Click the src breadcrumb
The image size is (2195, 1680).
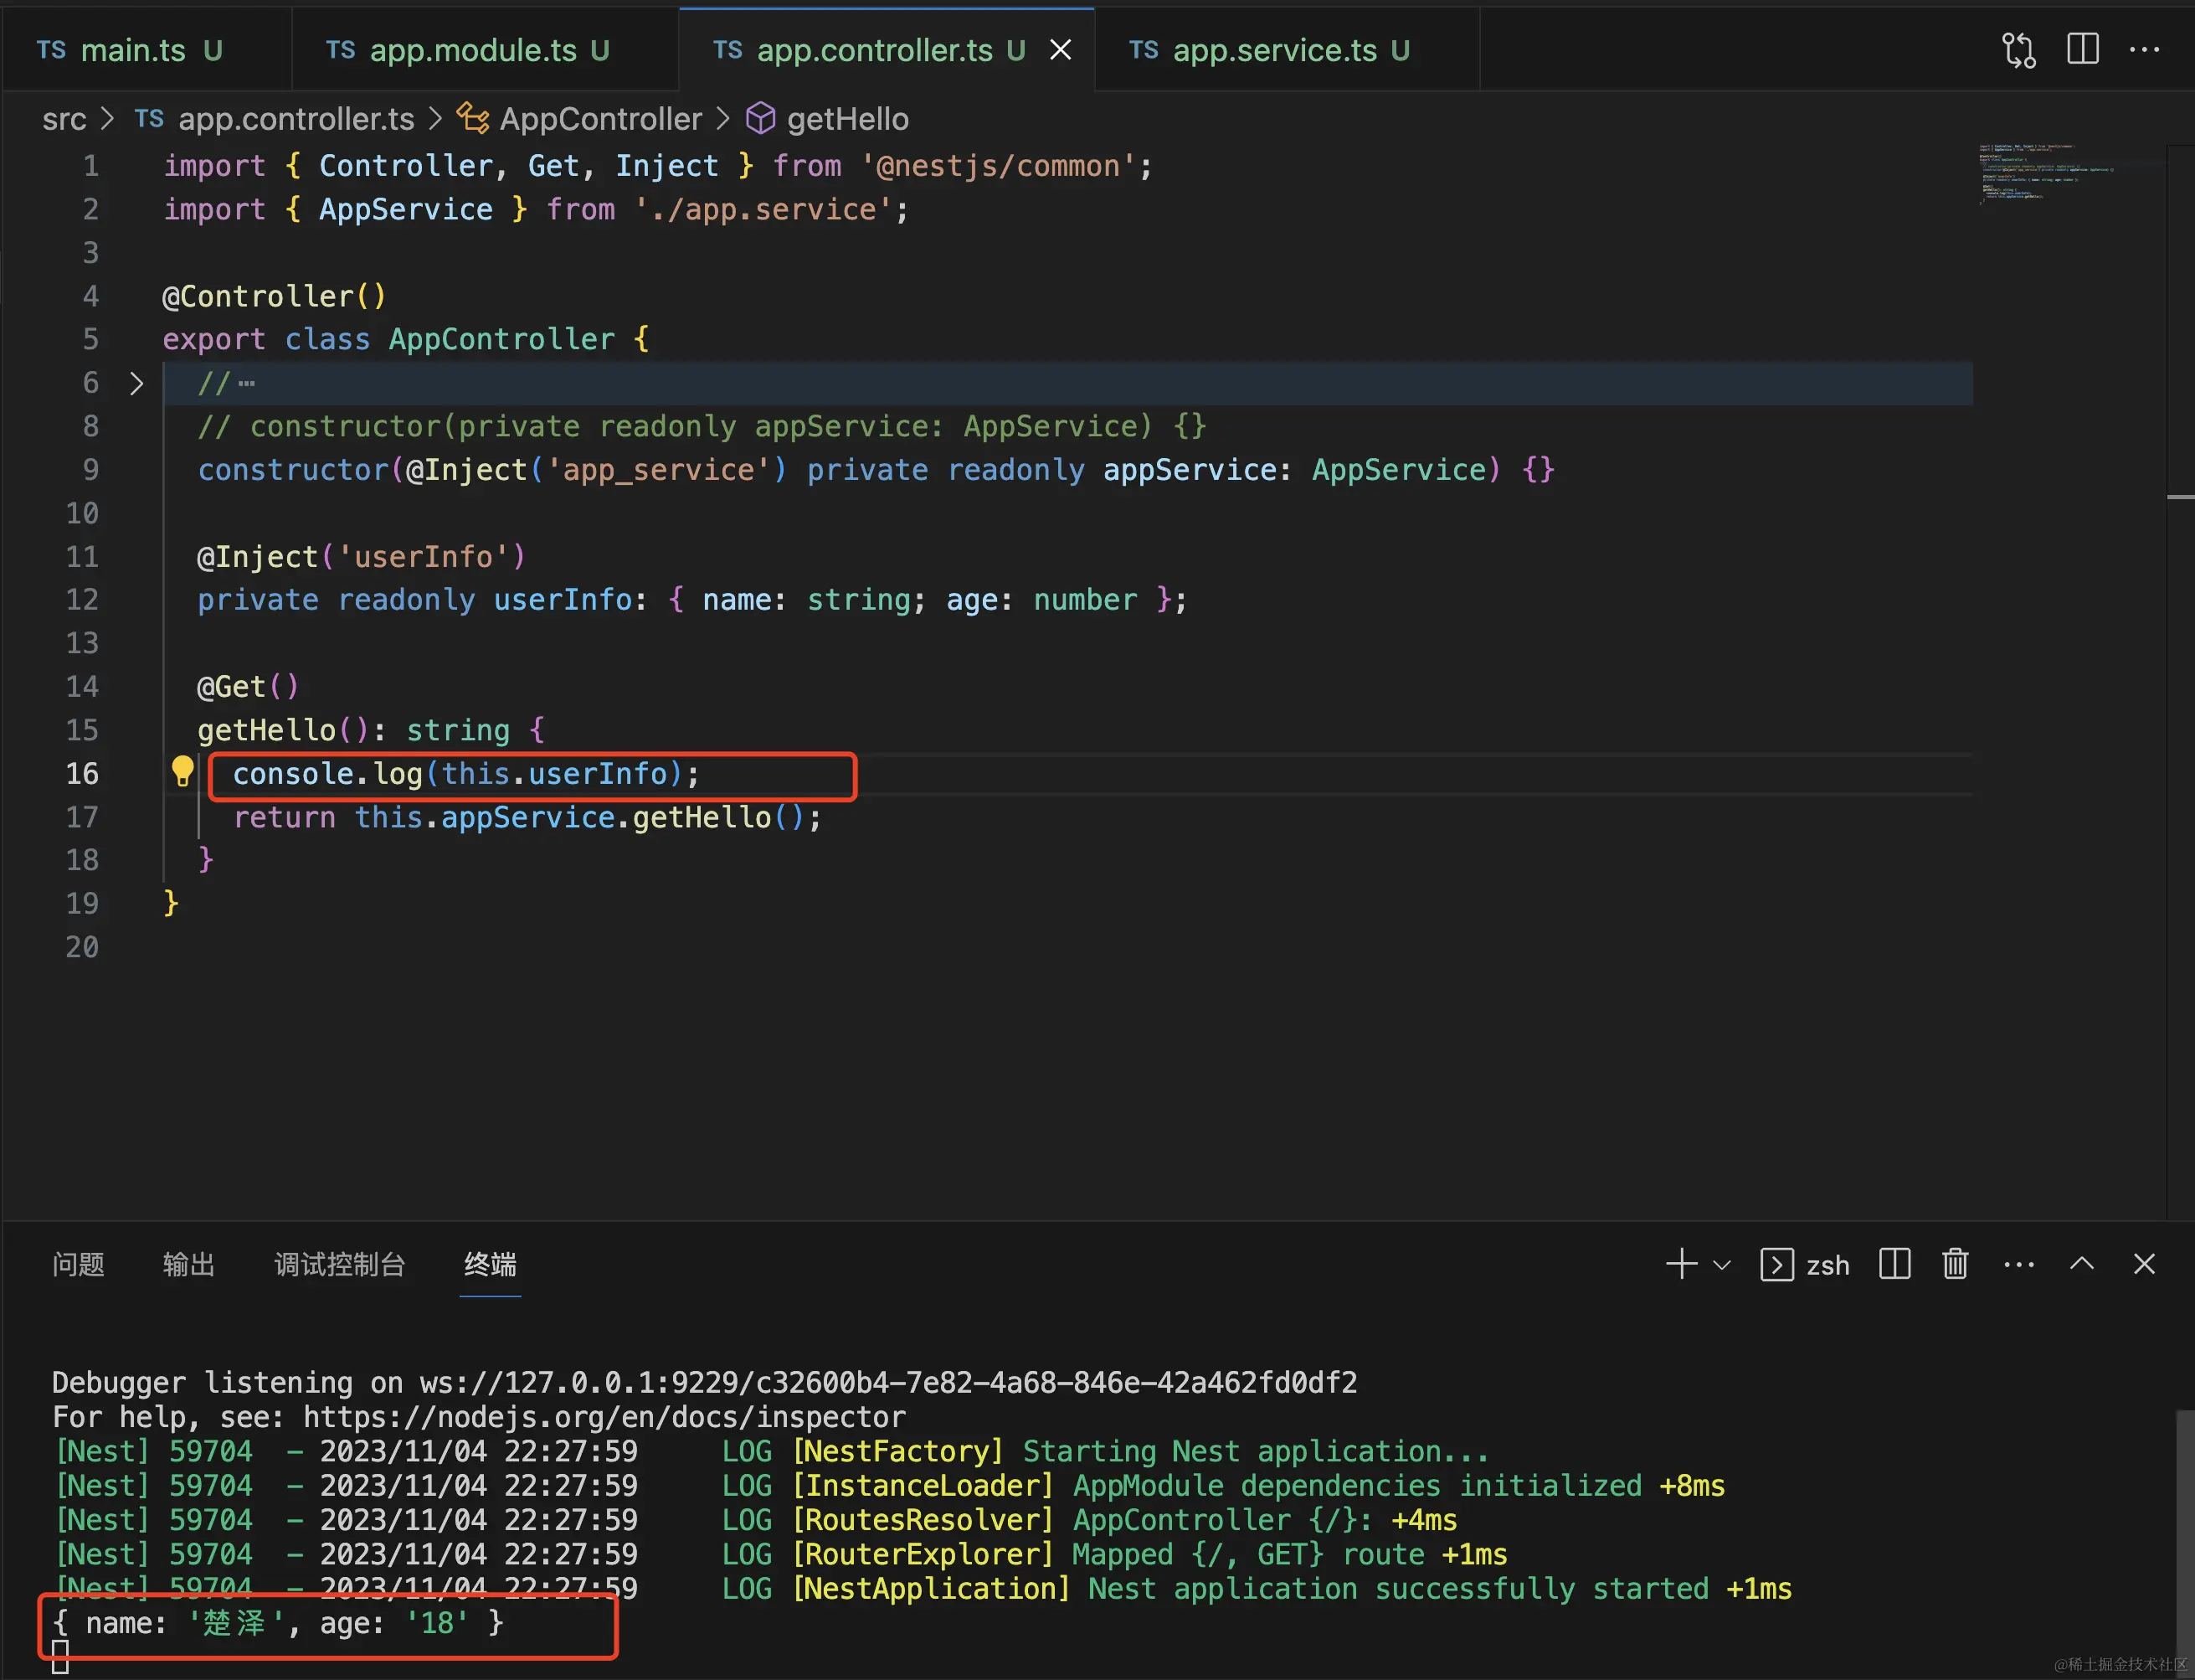click(64, 119)
